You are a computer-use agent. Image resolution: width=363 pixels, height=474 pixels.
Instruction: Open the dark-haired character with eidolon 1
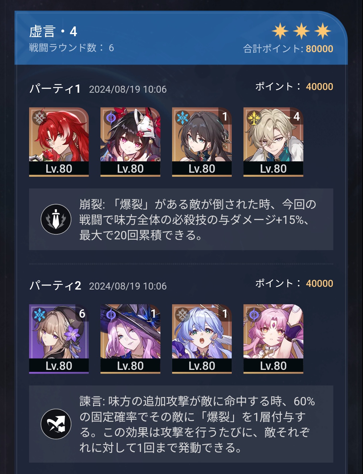point(202,142)
